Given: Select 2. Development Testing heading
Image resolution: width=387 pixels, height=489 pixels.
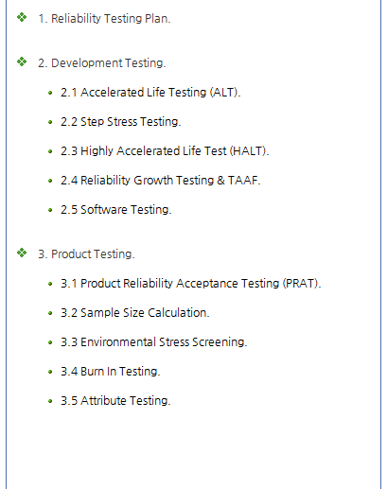Looking at the screenshot, I should pos(102,63).
